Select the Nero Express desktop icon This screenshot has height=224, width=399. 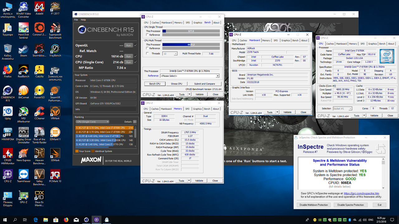(24, 155)
